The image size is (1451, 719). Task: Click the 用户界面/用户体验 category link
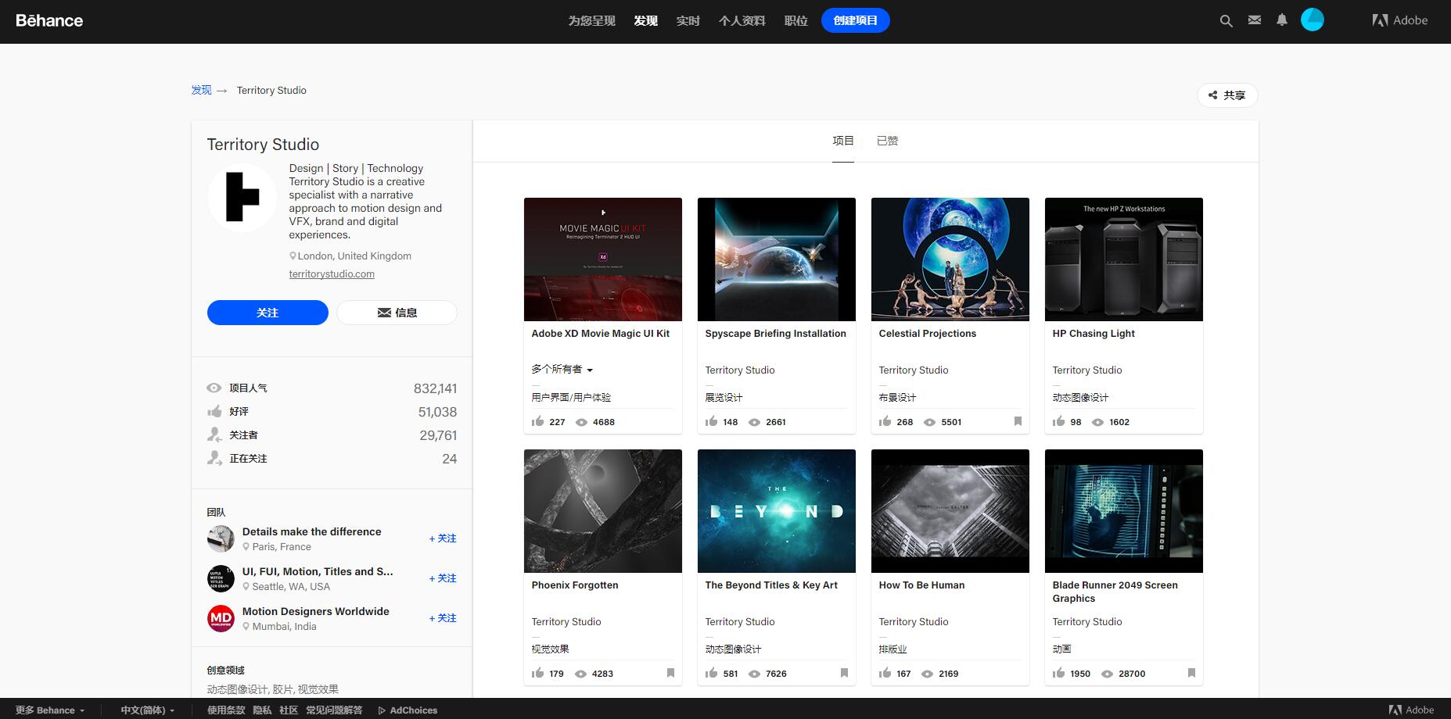571,397
